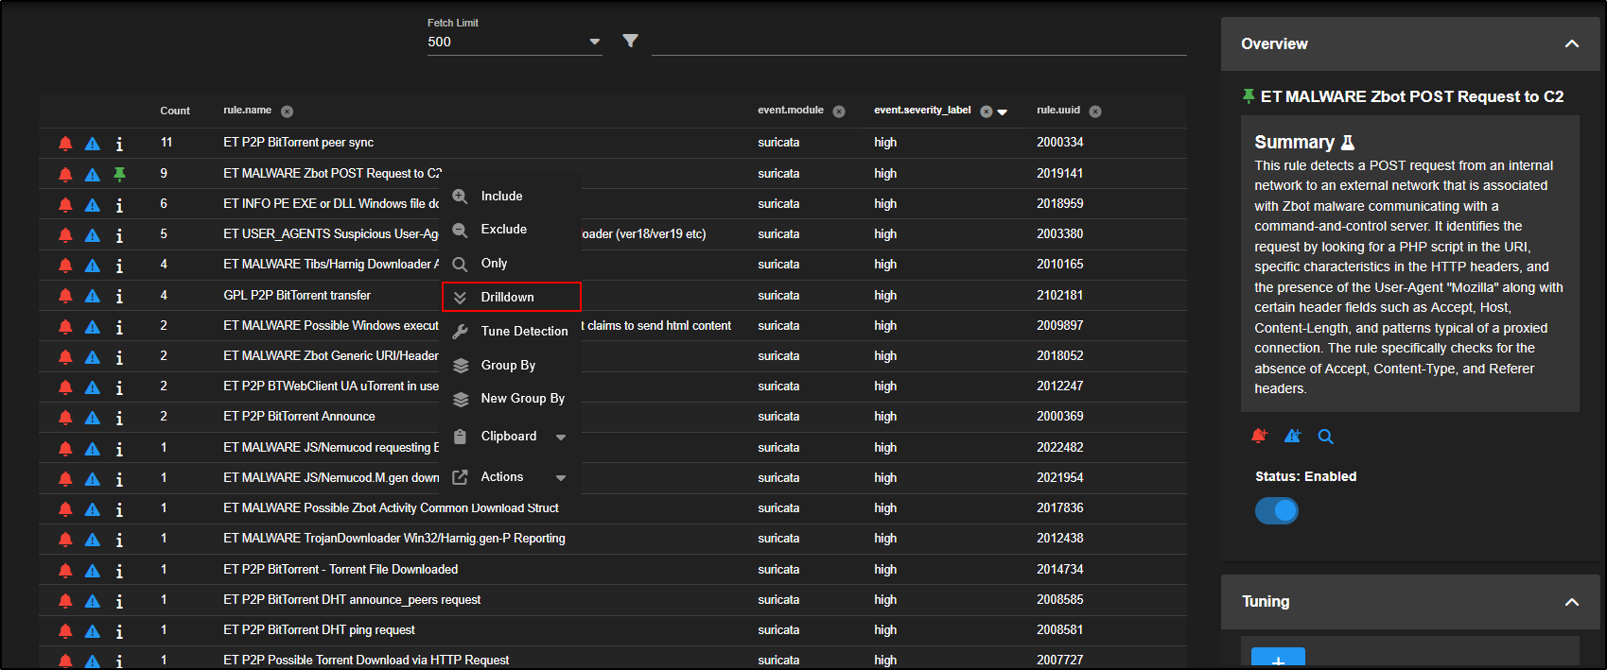Collapse the Tuning panel
The image size is (1607, 670).
click(x=1571, y=602)
